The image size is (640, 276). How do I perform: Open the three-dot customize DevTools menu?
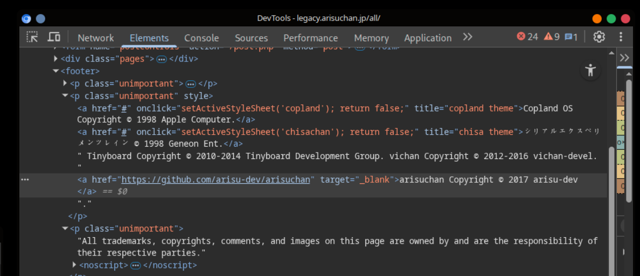pyautogui.click(x=621, y=37)
